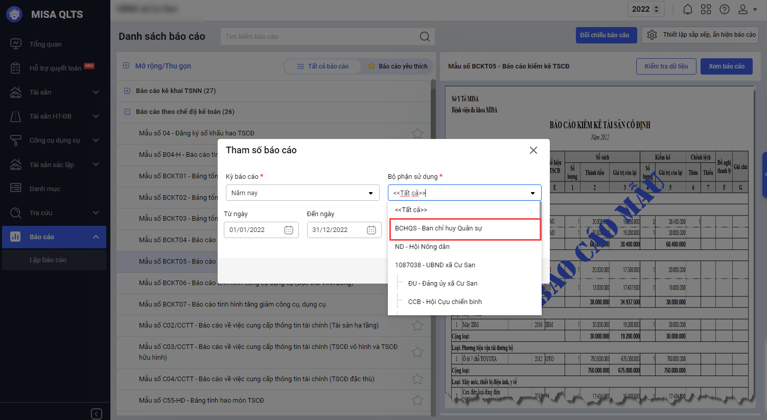Image resolution: width=767 pixels, height=420 pixels.
Task: Open the apps grid icon
Action: (706, 9)
